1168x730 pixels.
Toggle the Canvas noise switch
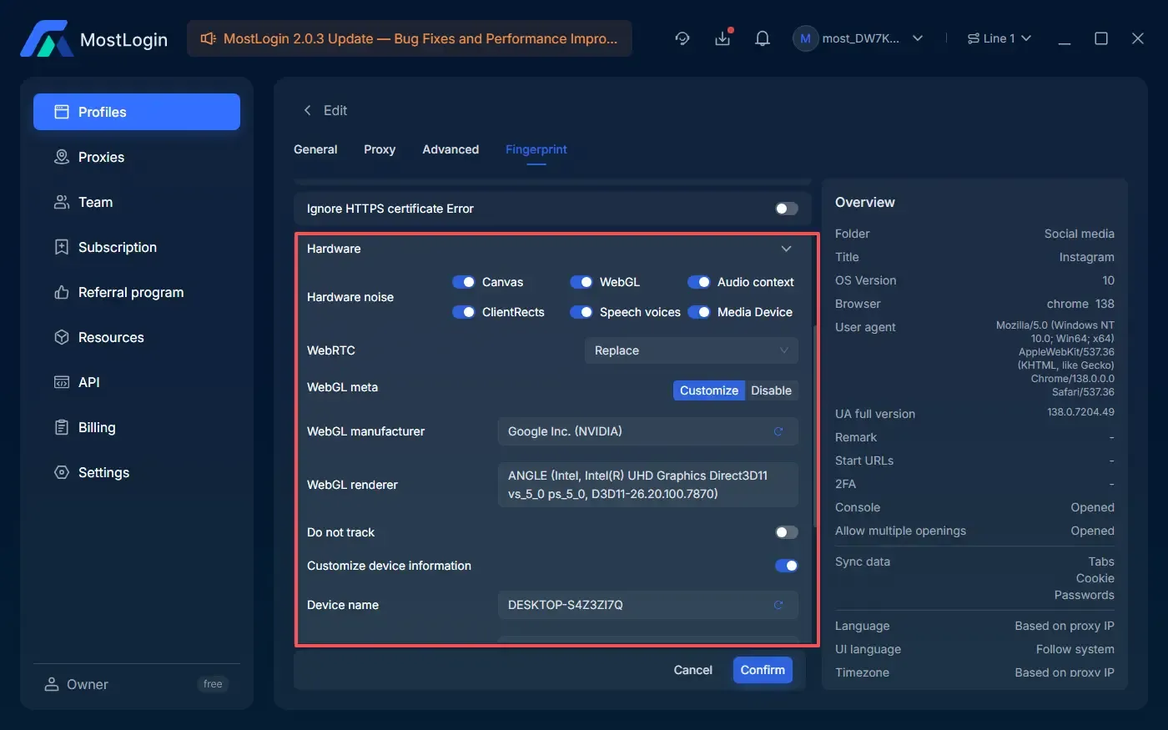pyautogui.click(x=464, y=282)
